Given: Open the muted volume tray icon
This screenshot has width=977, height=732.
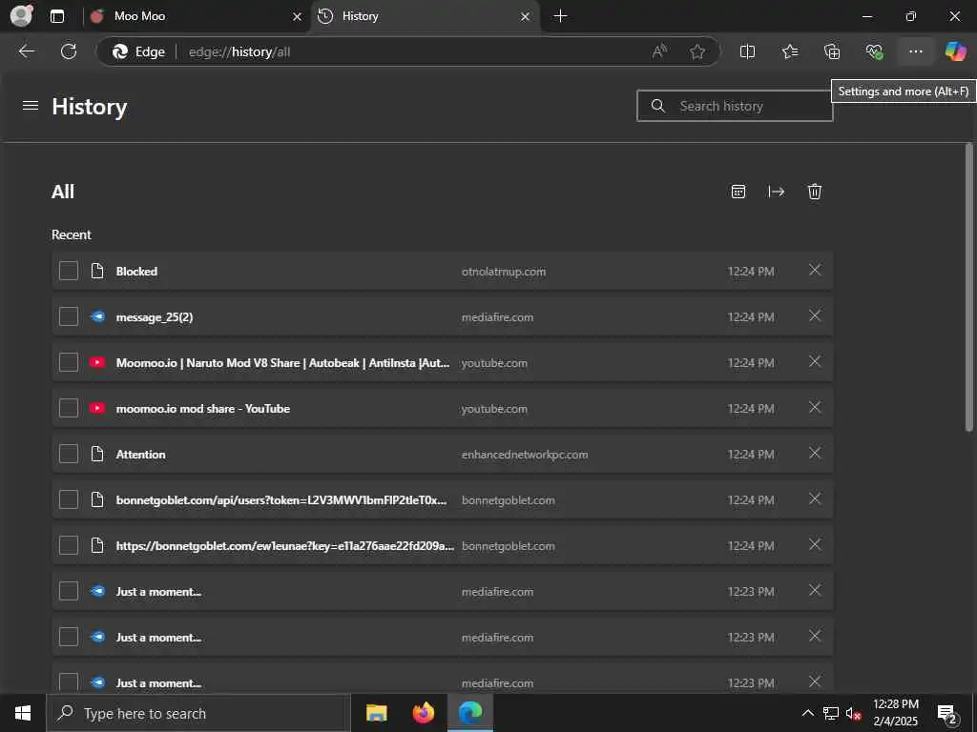Looking at the screenshot, I should coord(854,713).
